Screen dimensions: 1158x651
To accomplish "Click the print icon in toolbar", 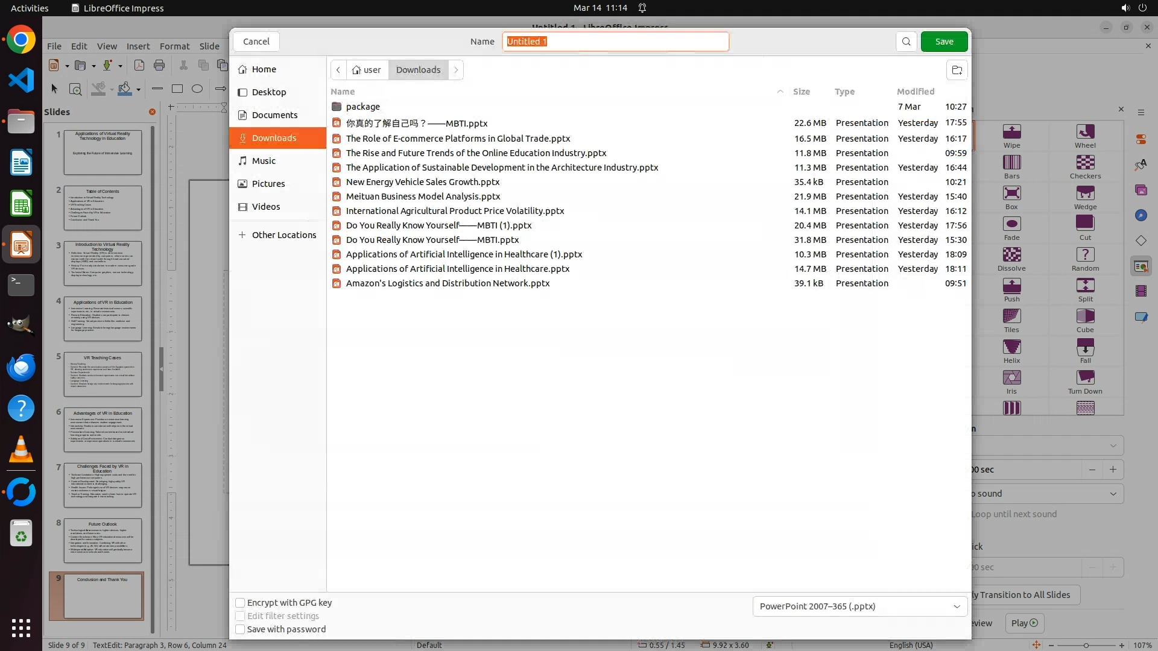I will [159, 65].
